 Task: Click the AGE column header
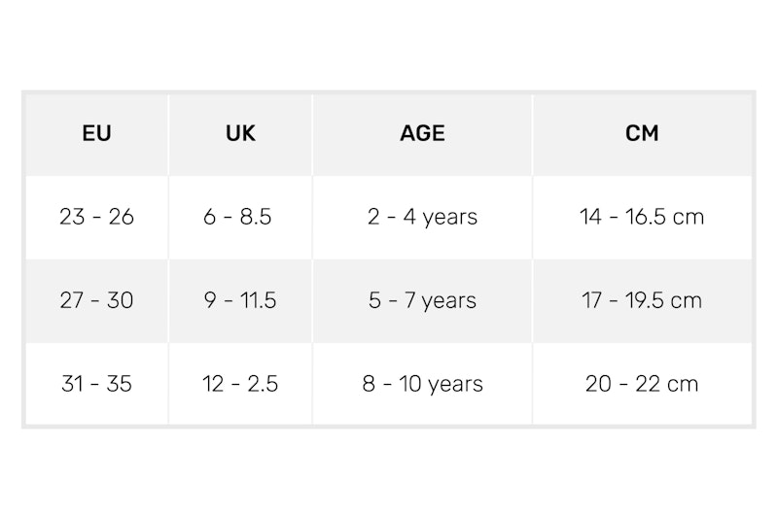(x=422, y=134)
